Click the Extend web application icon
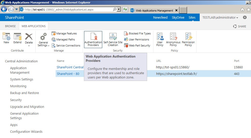This screenshot has height=138, width=251. click(x=17, y=36)
